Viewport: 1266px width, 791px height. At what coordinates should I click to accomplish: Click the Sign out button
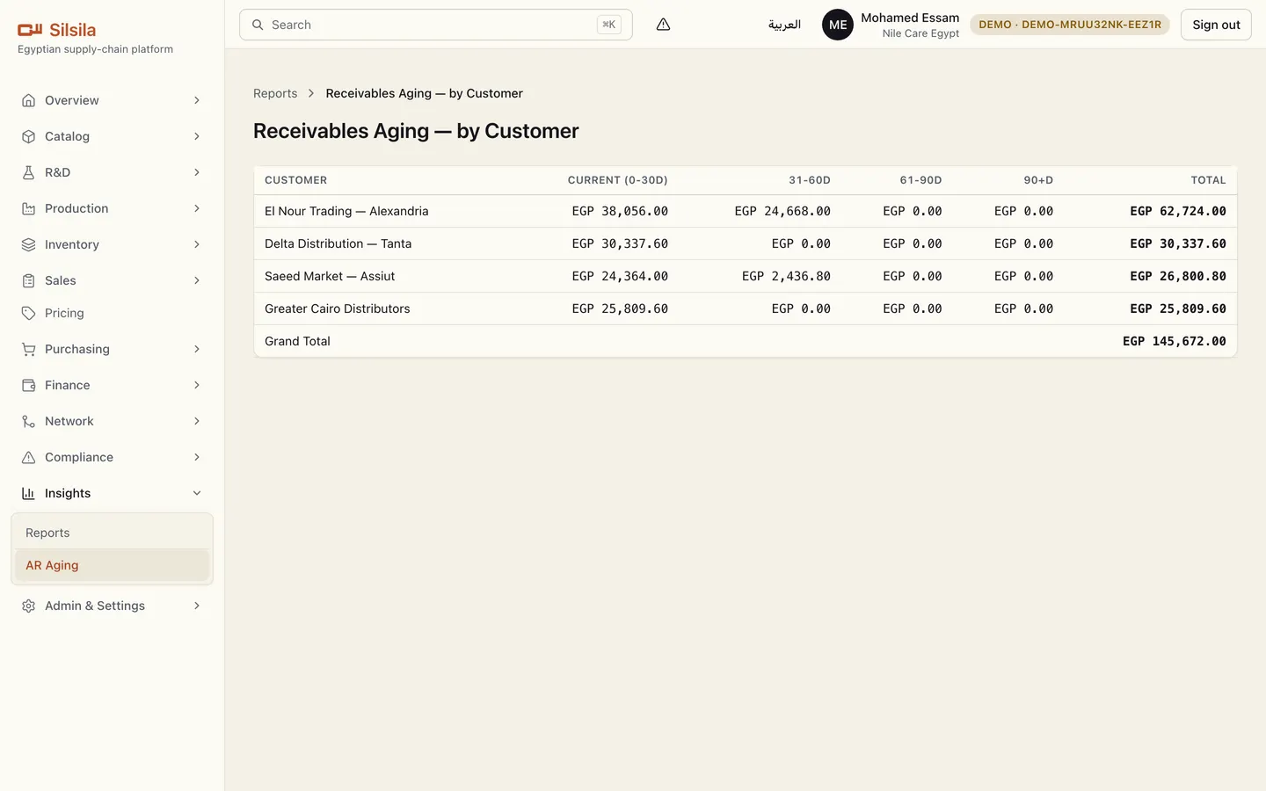click(1216, 25)
